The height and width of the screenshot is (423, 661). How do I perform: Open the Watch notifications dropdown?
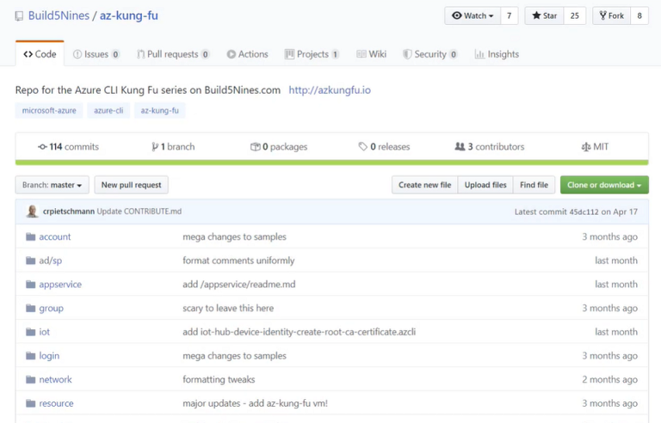[x=473, y=15]
